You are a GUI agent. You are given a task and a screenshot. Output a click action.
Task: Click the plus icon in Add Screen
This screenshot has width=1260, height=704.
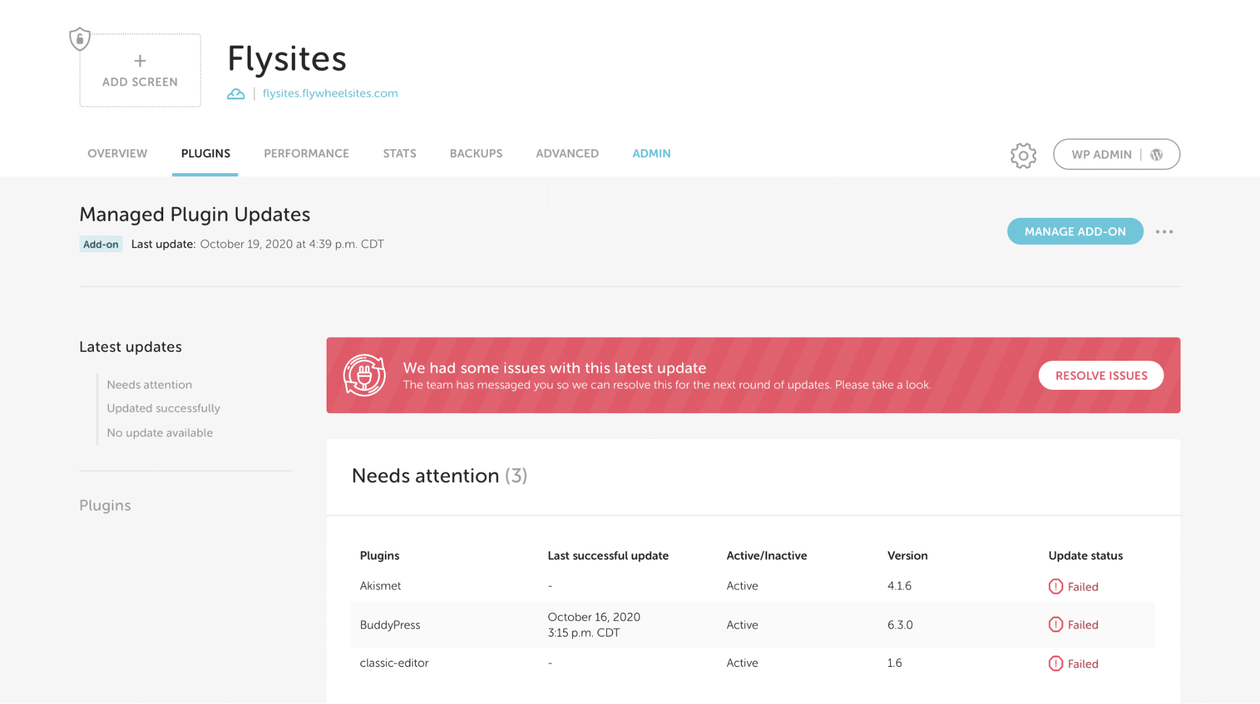point(140,61)
